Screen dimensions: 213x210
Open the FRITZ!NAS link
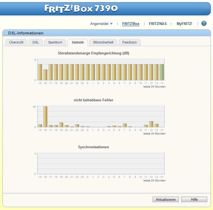[158, 24]
